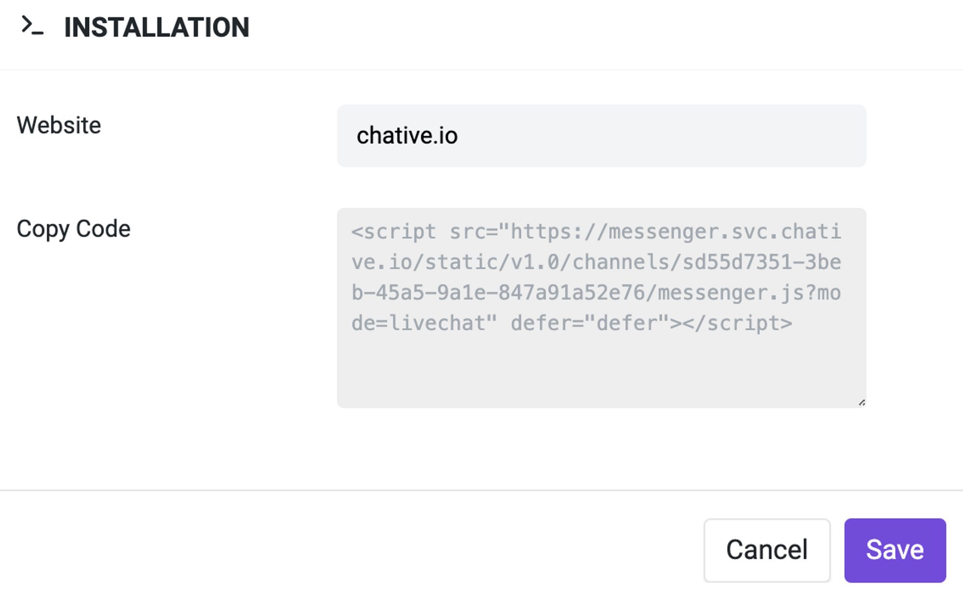This screenshot has width=963, height=602.
Task: Click the terminal prompt icon beside INSTALLATION
Action: [x=32, y=26]
